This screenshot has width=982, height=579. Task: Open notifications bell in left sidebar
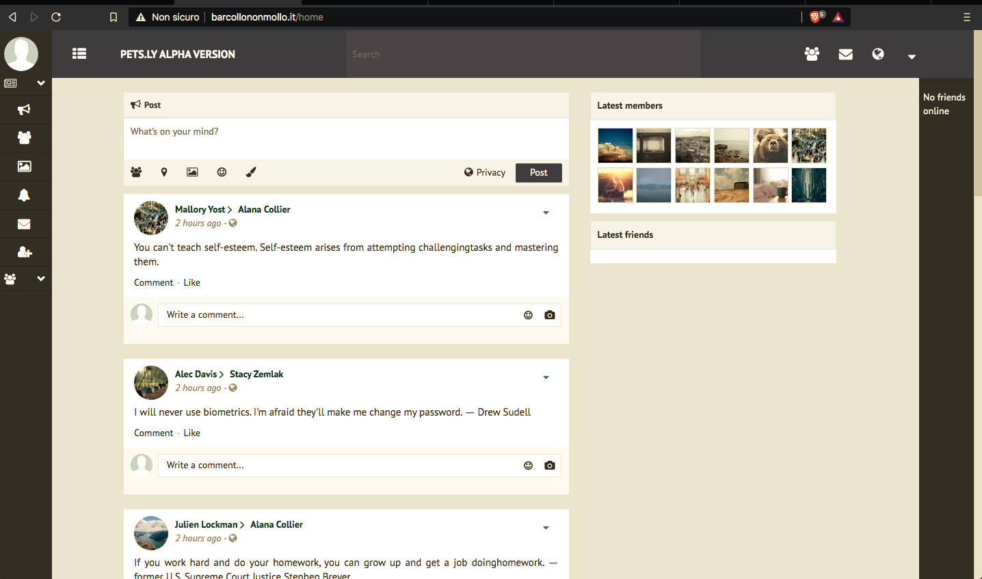tap(24, 196)
